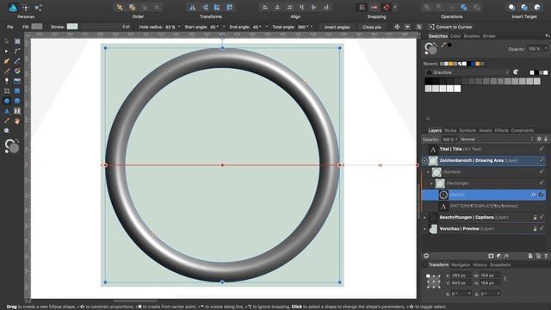Open the Stroke tab
Image resolution: width=551 pixels, height=310 pixels.
coord(489,36)
